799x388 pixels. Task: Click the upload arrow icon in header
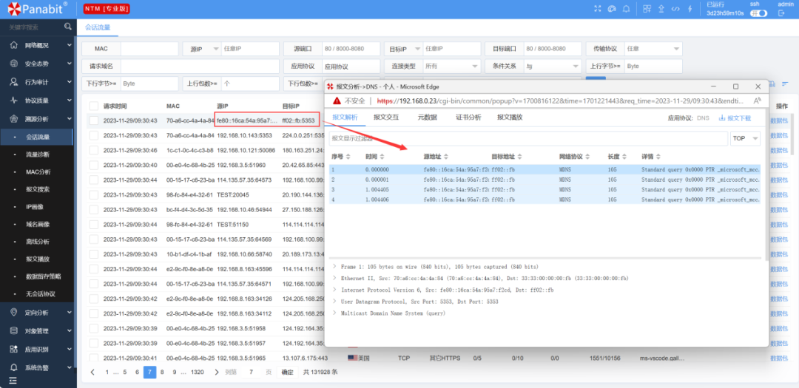661,9
